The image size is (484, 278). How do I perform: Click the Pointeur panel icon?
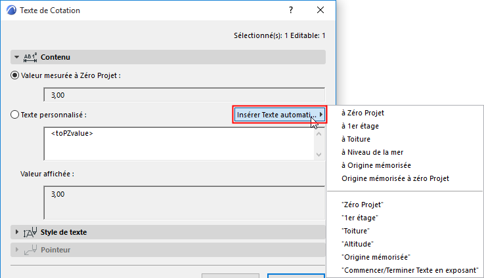30,250
